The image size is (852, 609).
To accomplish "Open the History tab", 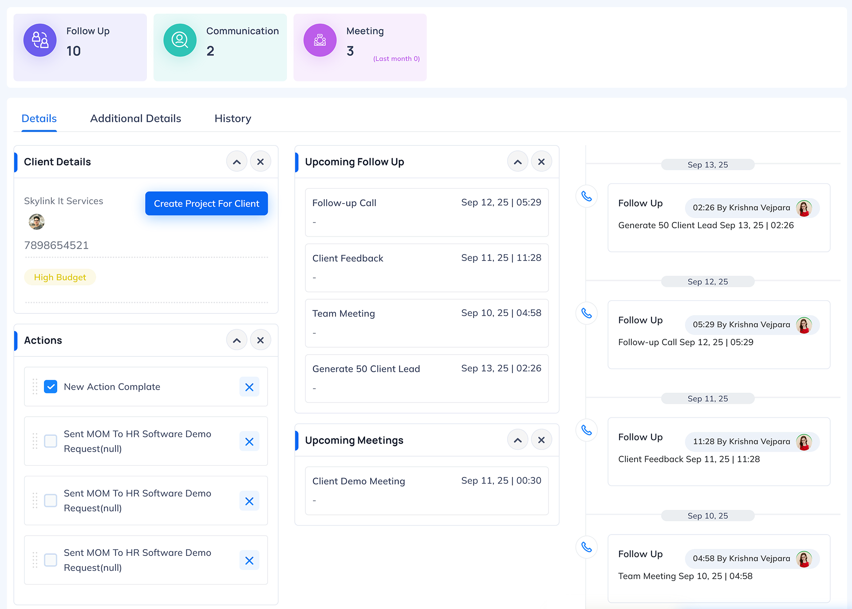I will click(x=233, y=119).
